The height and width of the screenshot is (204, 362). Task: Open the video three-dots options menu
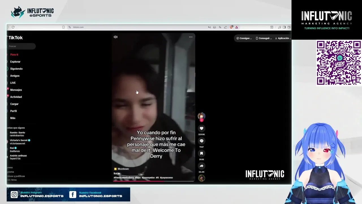coord(191,37)
